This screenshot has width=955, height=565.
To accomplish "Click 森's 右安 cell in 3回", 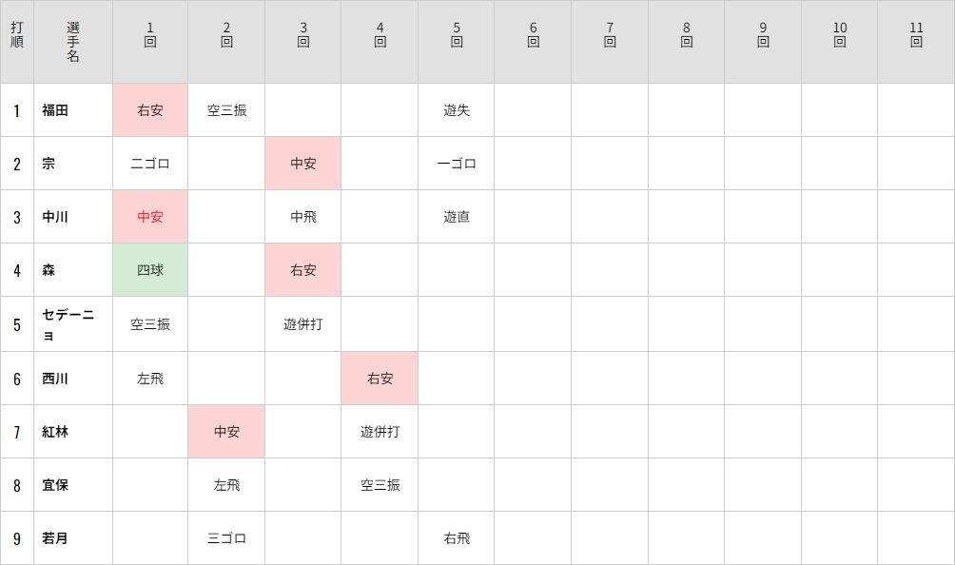I will pyautogui.click(x=302, y=270).
